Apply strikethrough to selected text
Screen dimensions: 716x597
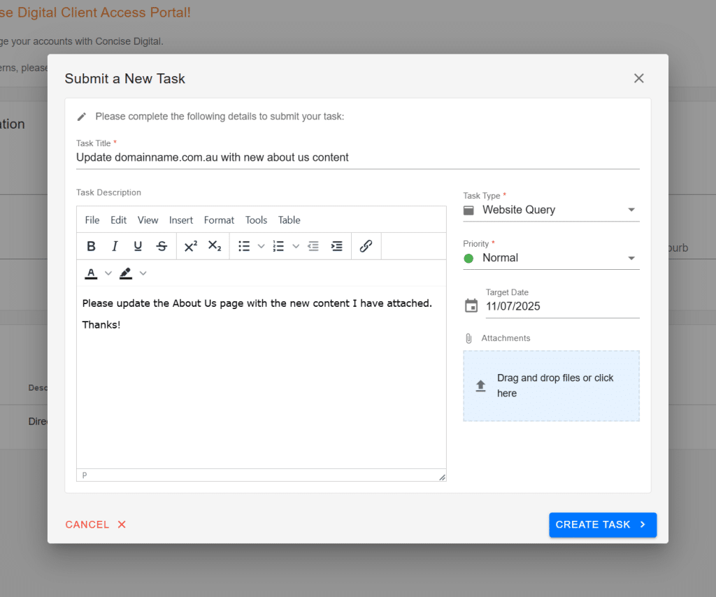[x=162, y=246]
